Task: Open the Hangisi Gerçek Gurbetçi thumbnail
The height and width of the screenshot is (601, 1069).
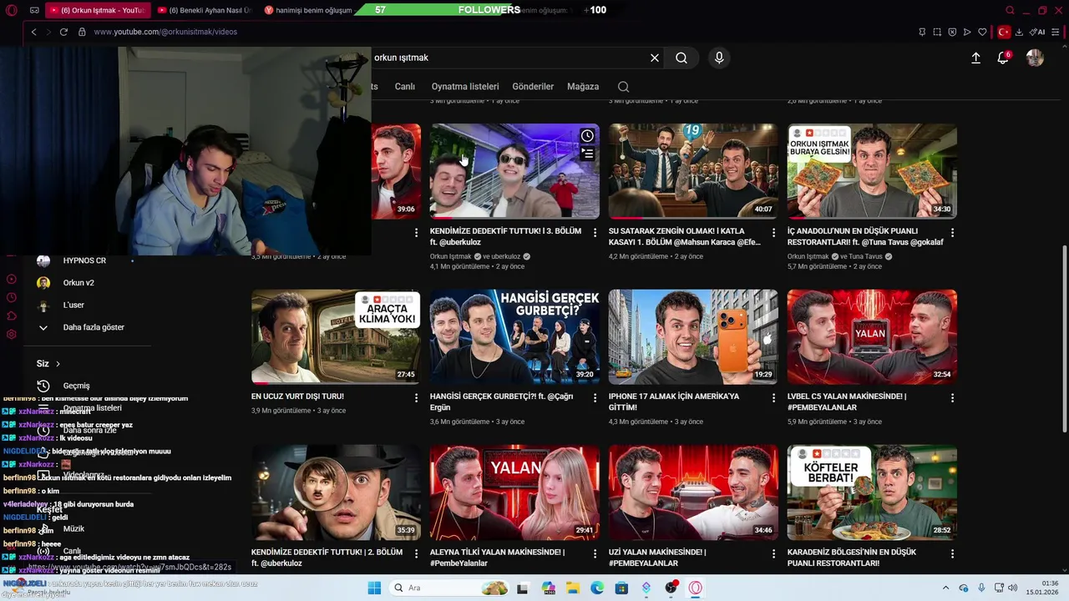Action: (514, 337)
